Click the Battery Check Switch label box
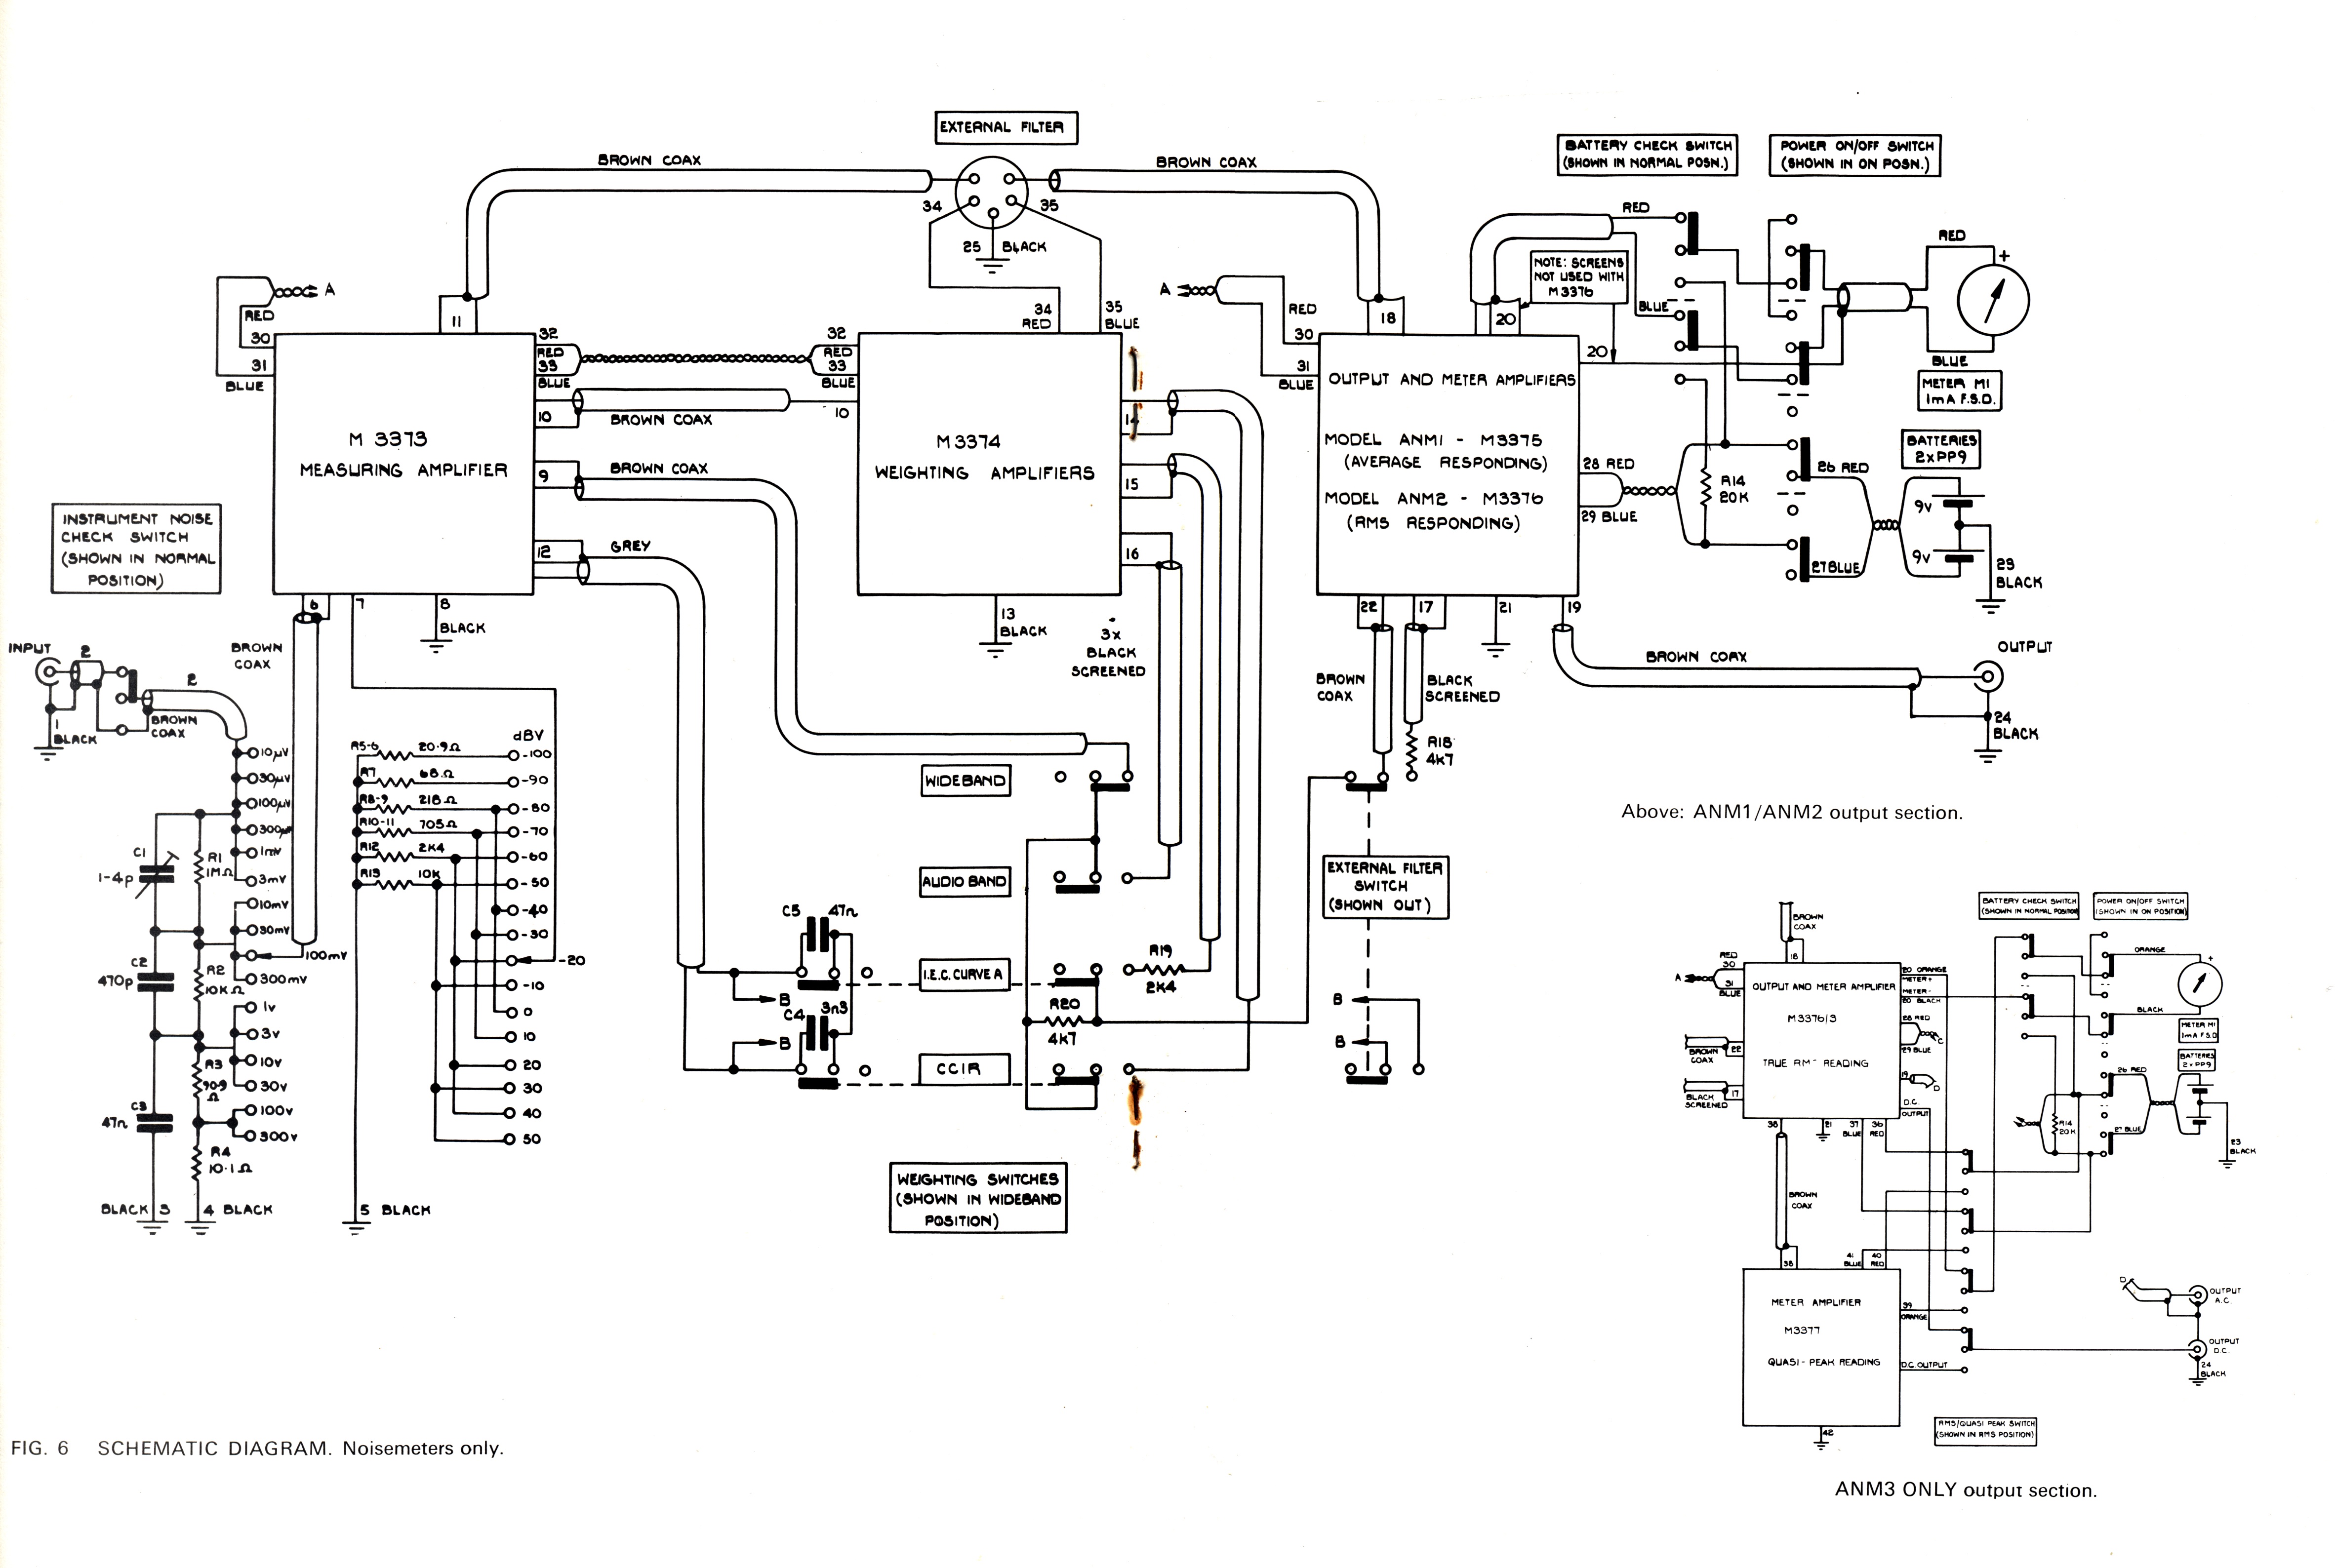This screenshot has height=1568, width=2335. pyautogui.click(x=1648, y=154)
